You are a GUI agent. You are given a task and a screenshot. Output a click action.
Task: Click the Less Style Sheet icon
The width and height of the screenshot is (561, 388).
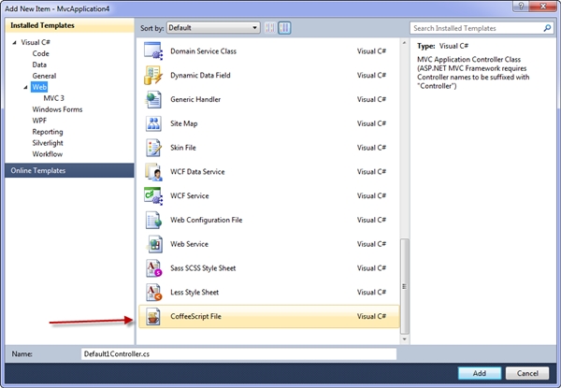click(x=154, y=292)
